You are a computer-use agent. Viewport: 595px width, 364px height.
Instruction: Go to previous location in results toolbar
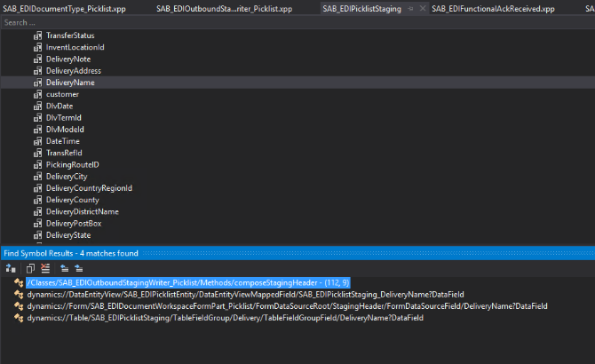point(64,267)
